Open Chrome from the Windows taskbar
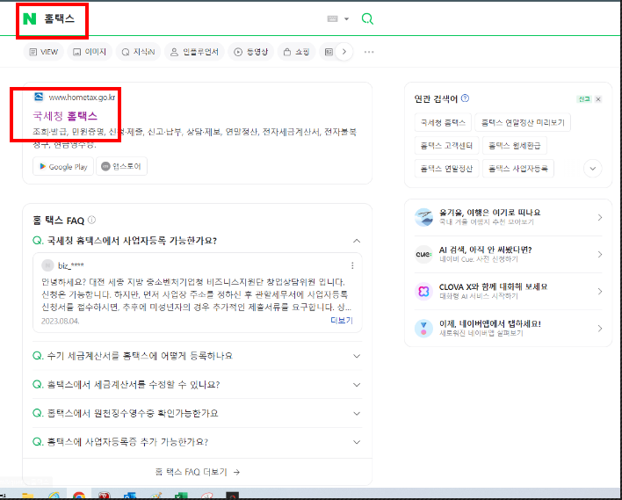 pos(79,496)
